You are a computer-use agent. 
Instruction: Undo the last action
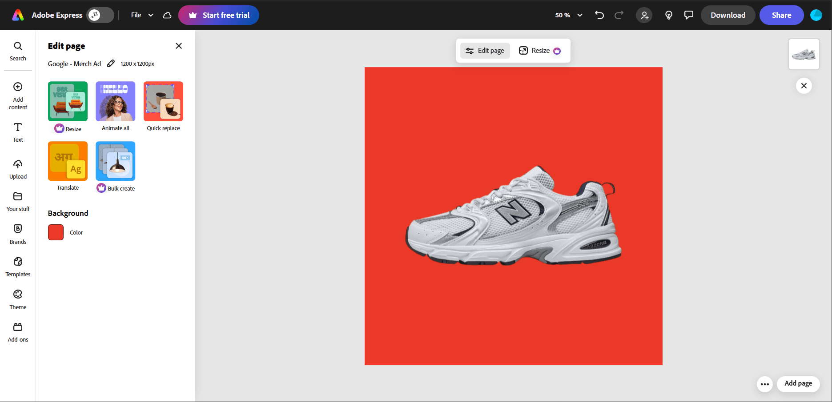[x=599, y=15]
